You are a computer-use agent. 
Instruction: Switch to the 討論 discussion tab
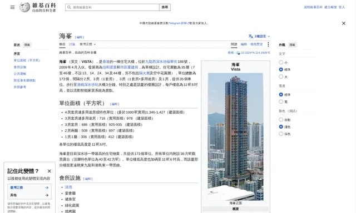click(72, 44)
